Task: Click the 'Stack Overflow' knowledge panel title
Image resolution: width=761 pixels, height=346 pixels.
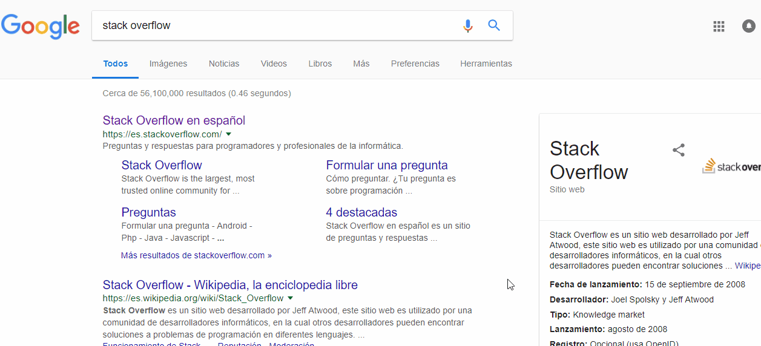Action: point(589,160)
